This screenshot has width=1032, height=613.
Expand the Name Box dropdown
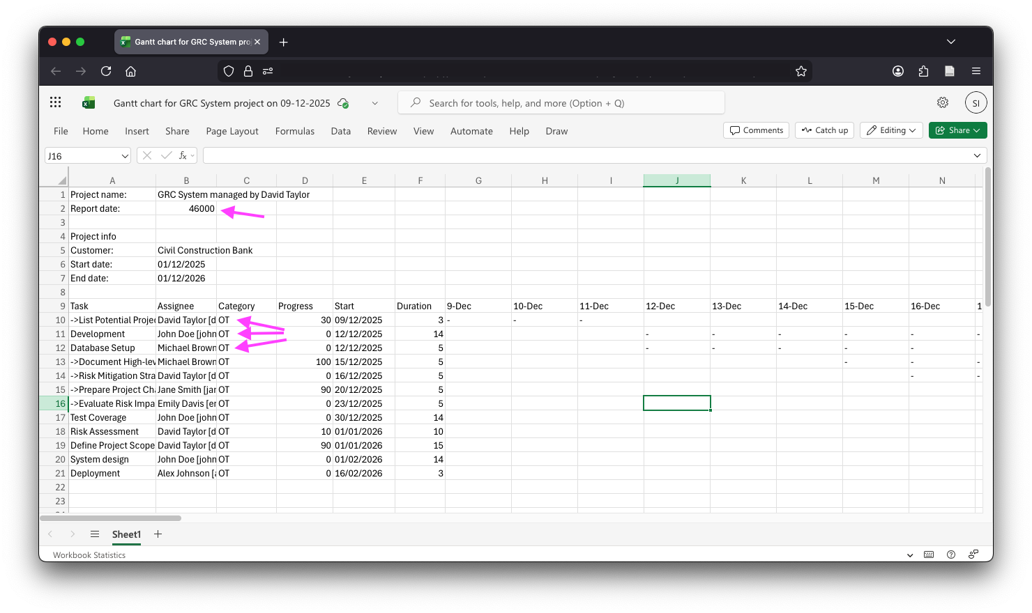[x=125, y=156]
